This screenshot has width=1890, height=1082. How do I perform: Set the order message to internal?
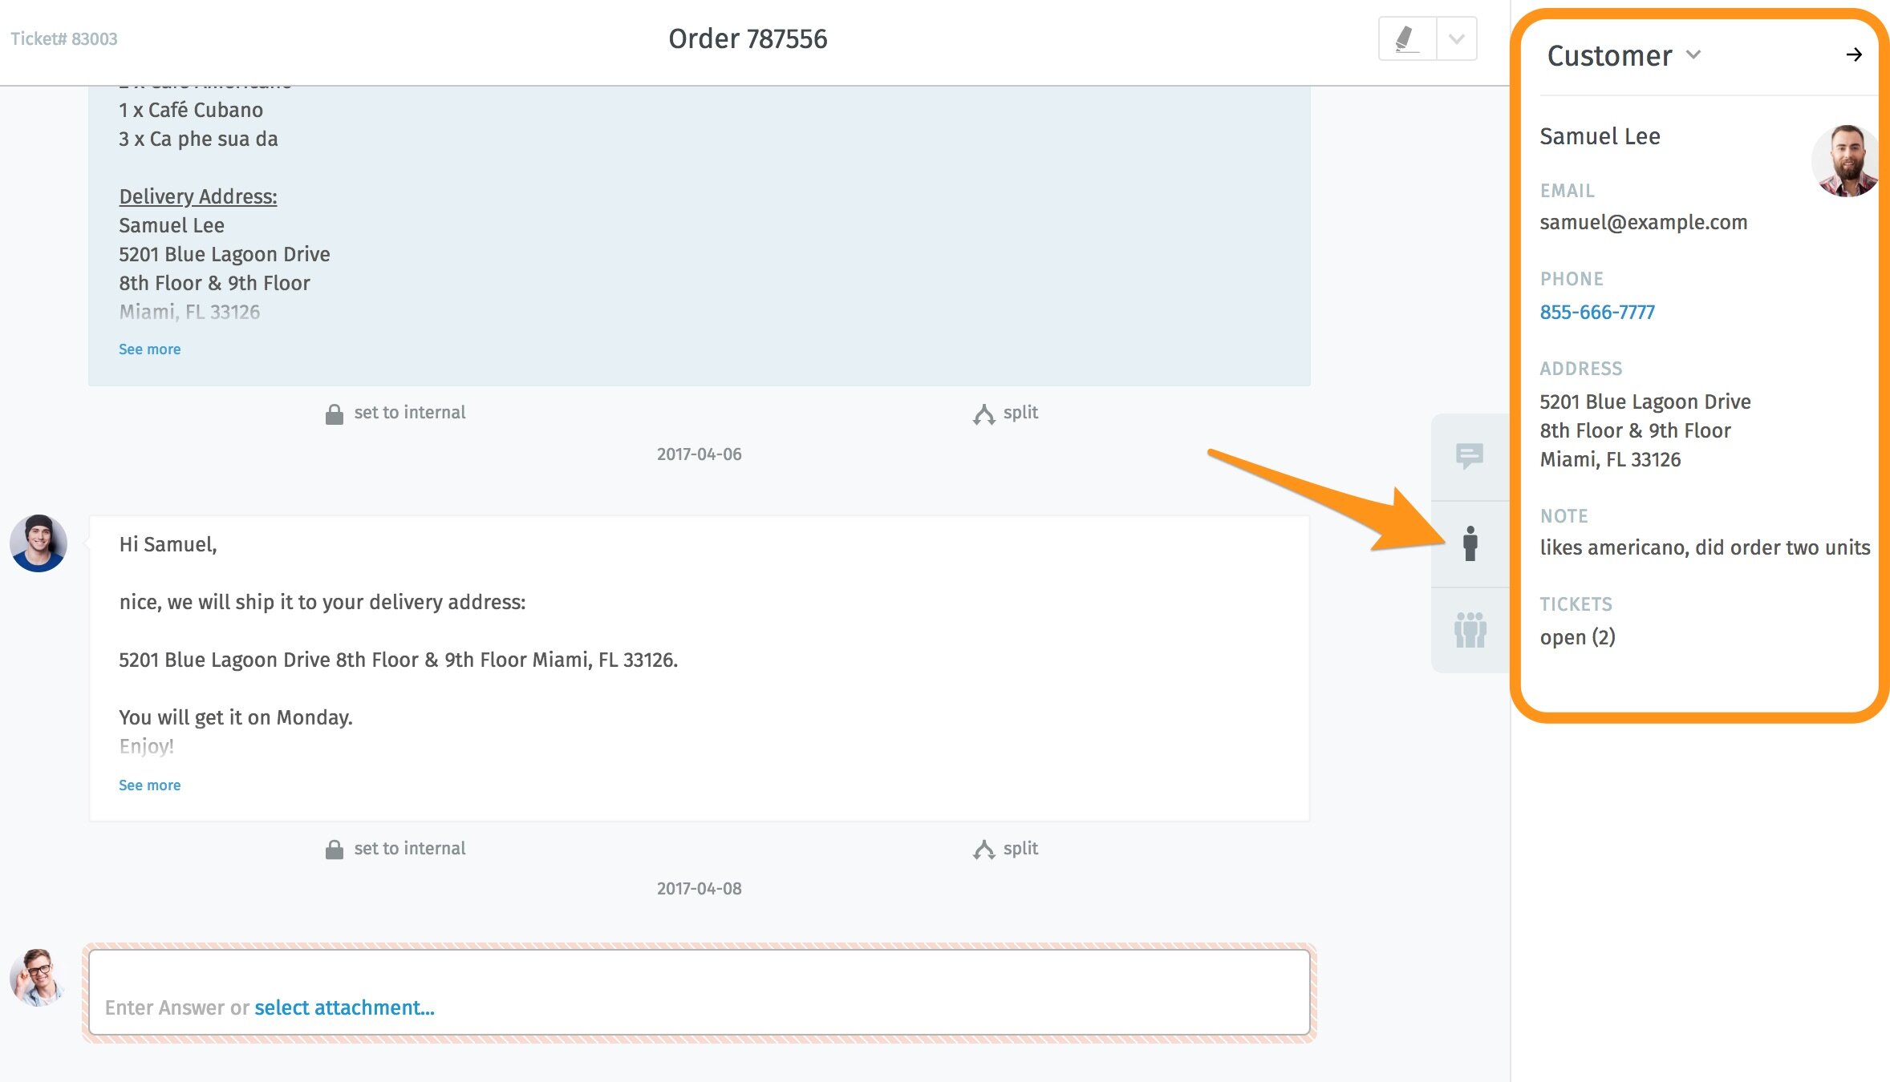[410, 412]
